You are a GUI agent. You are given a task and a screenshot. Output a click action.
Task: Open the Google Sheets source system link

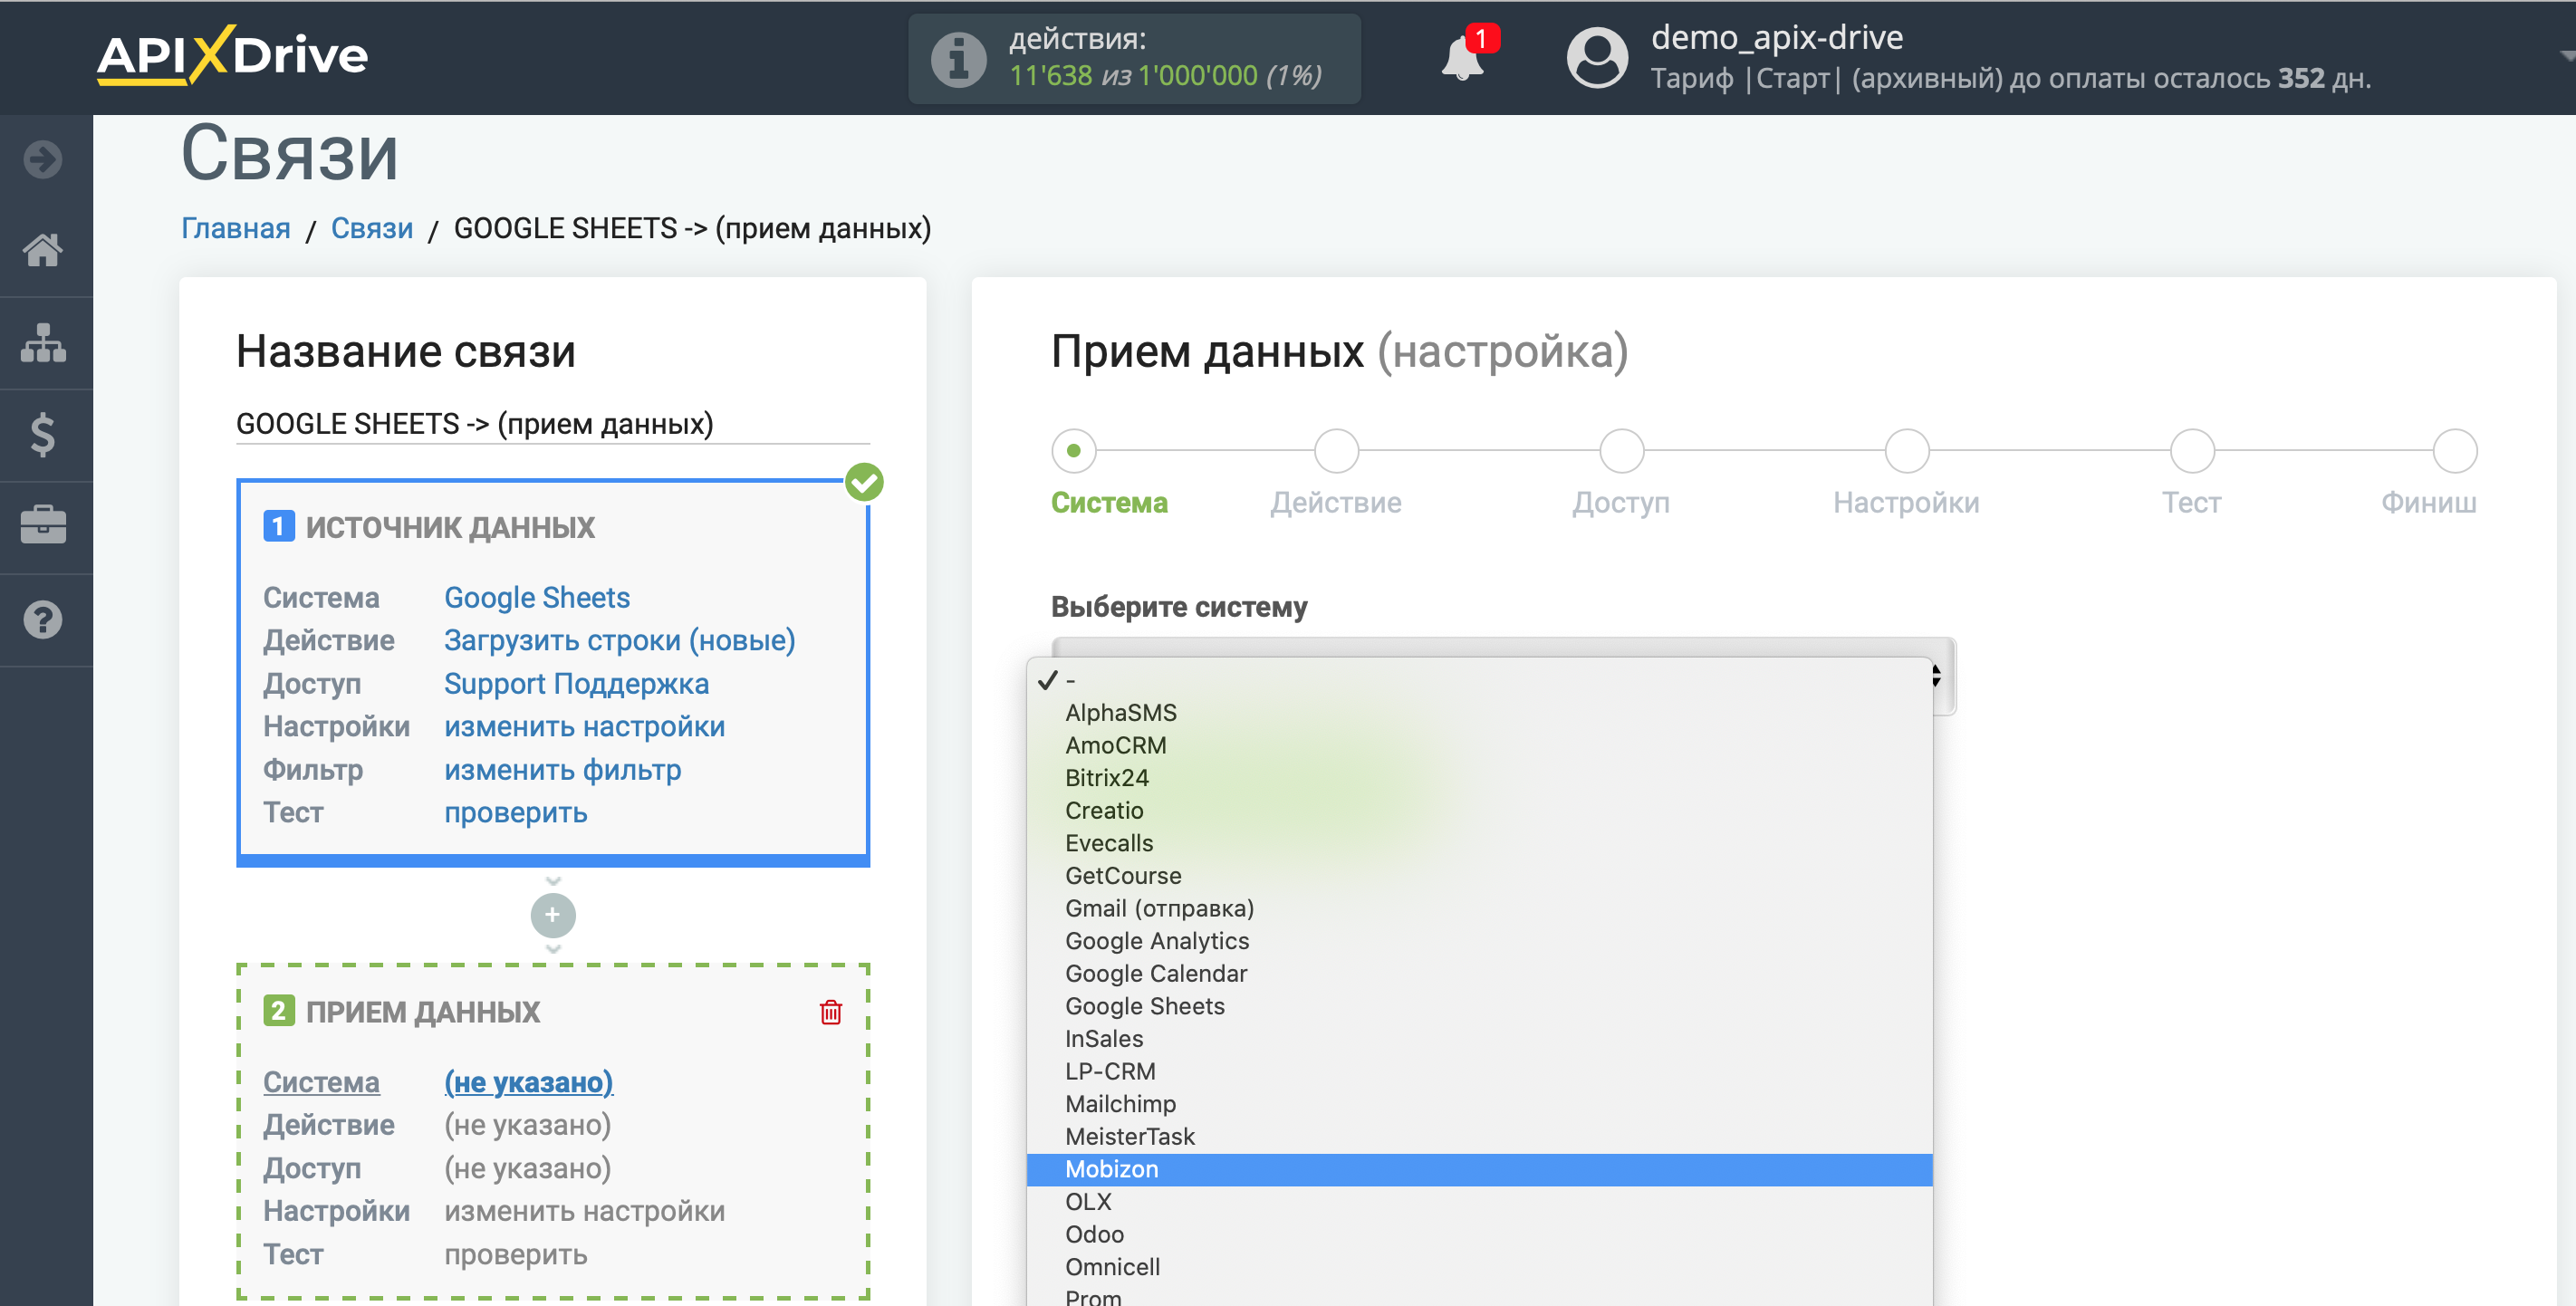point(537,598)
